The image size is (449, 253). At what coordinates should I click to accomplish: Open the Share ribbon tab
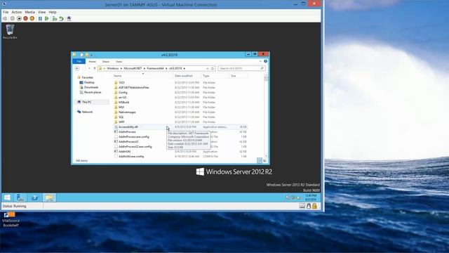point(106,62)
